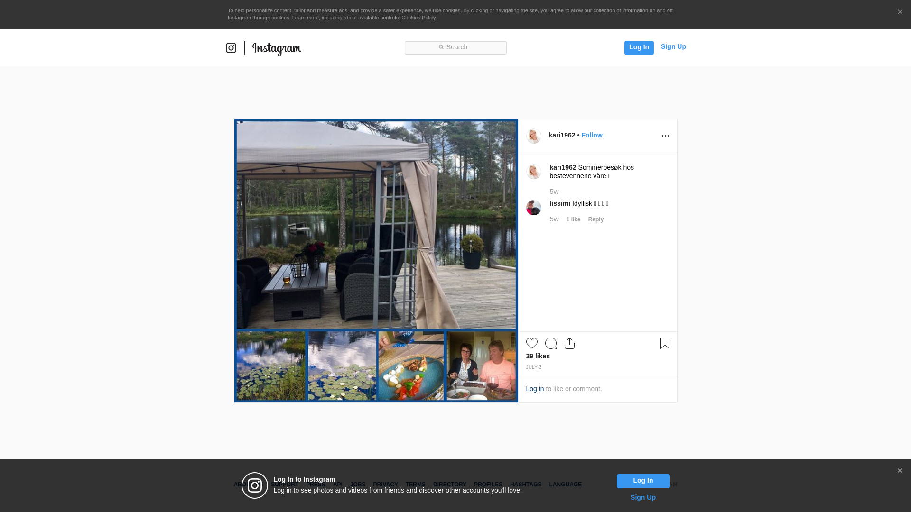The width and height of the screenshot is (911, 512).
Task: Open lissimi username in comment
Action: 560,204
